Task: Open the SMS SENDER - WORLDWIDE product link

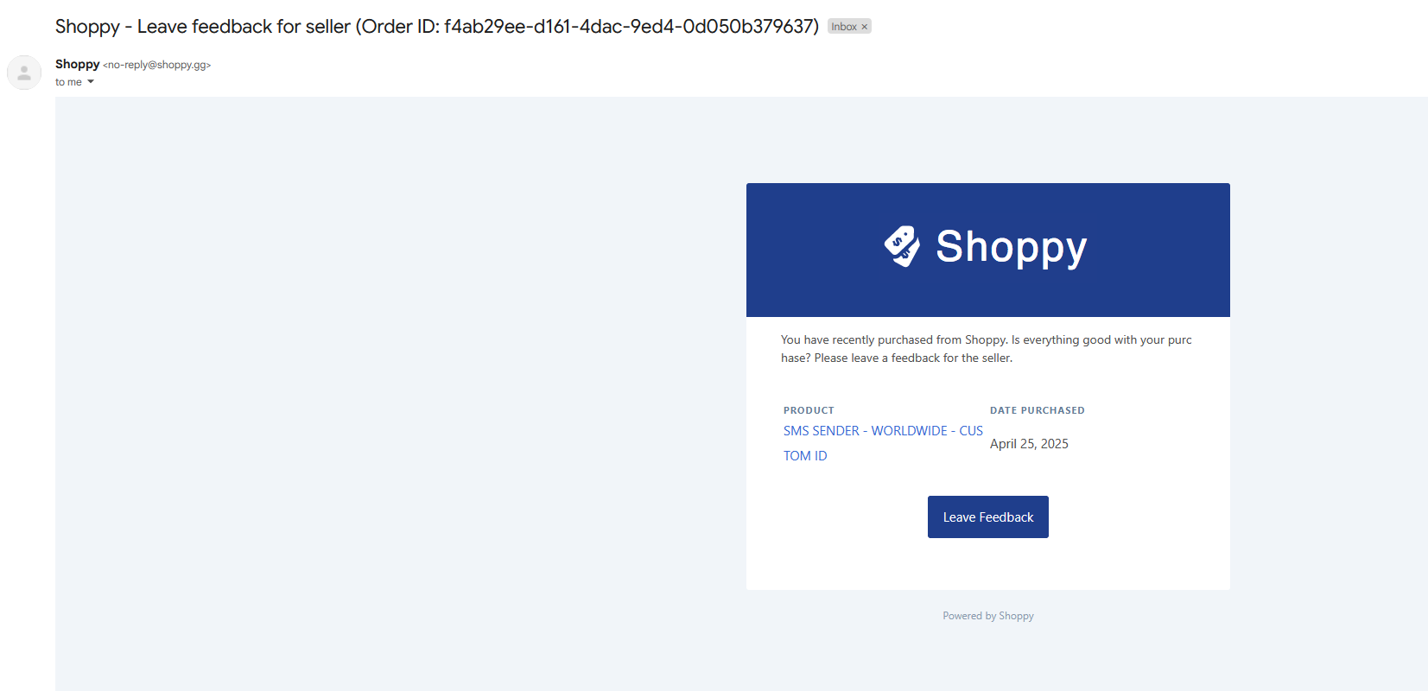Action: (x=883, y=443)
